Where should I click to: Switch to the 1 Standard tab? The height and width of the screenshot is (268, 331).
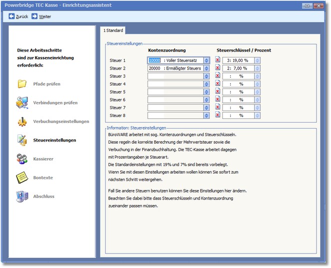[113, 30]
